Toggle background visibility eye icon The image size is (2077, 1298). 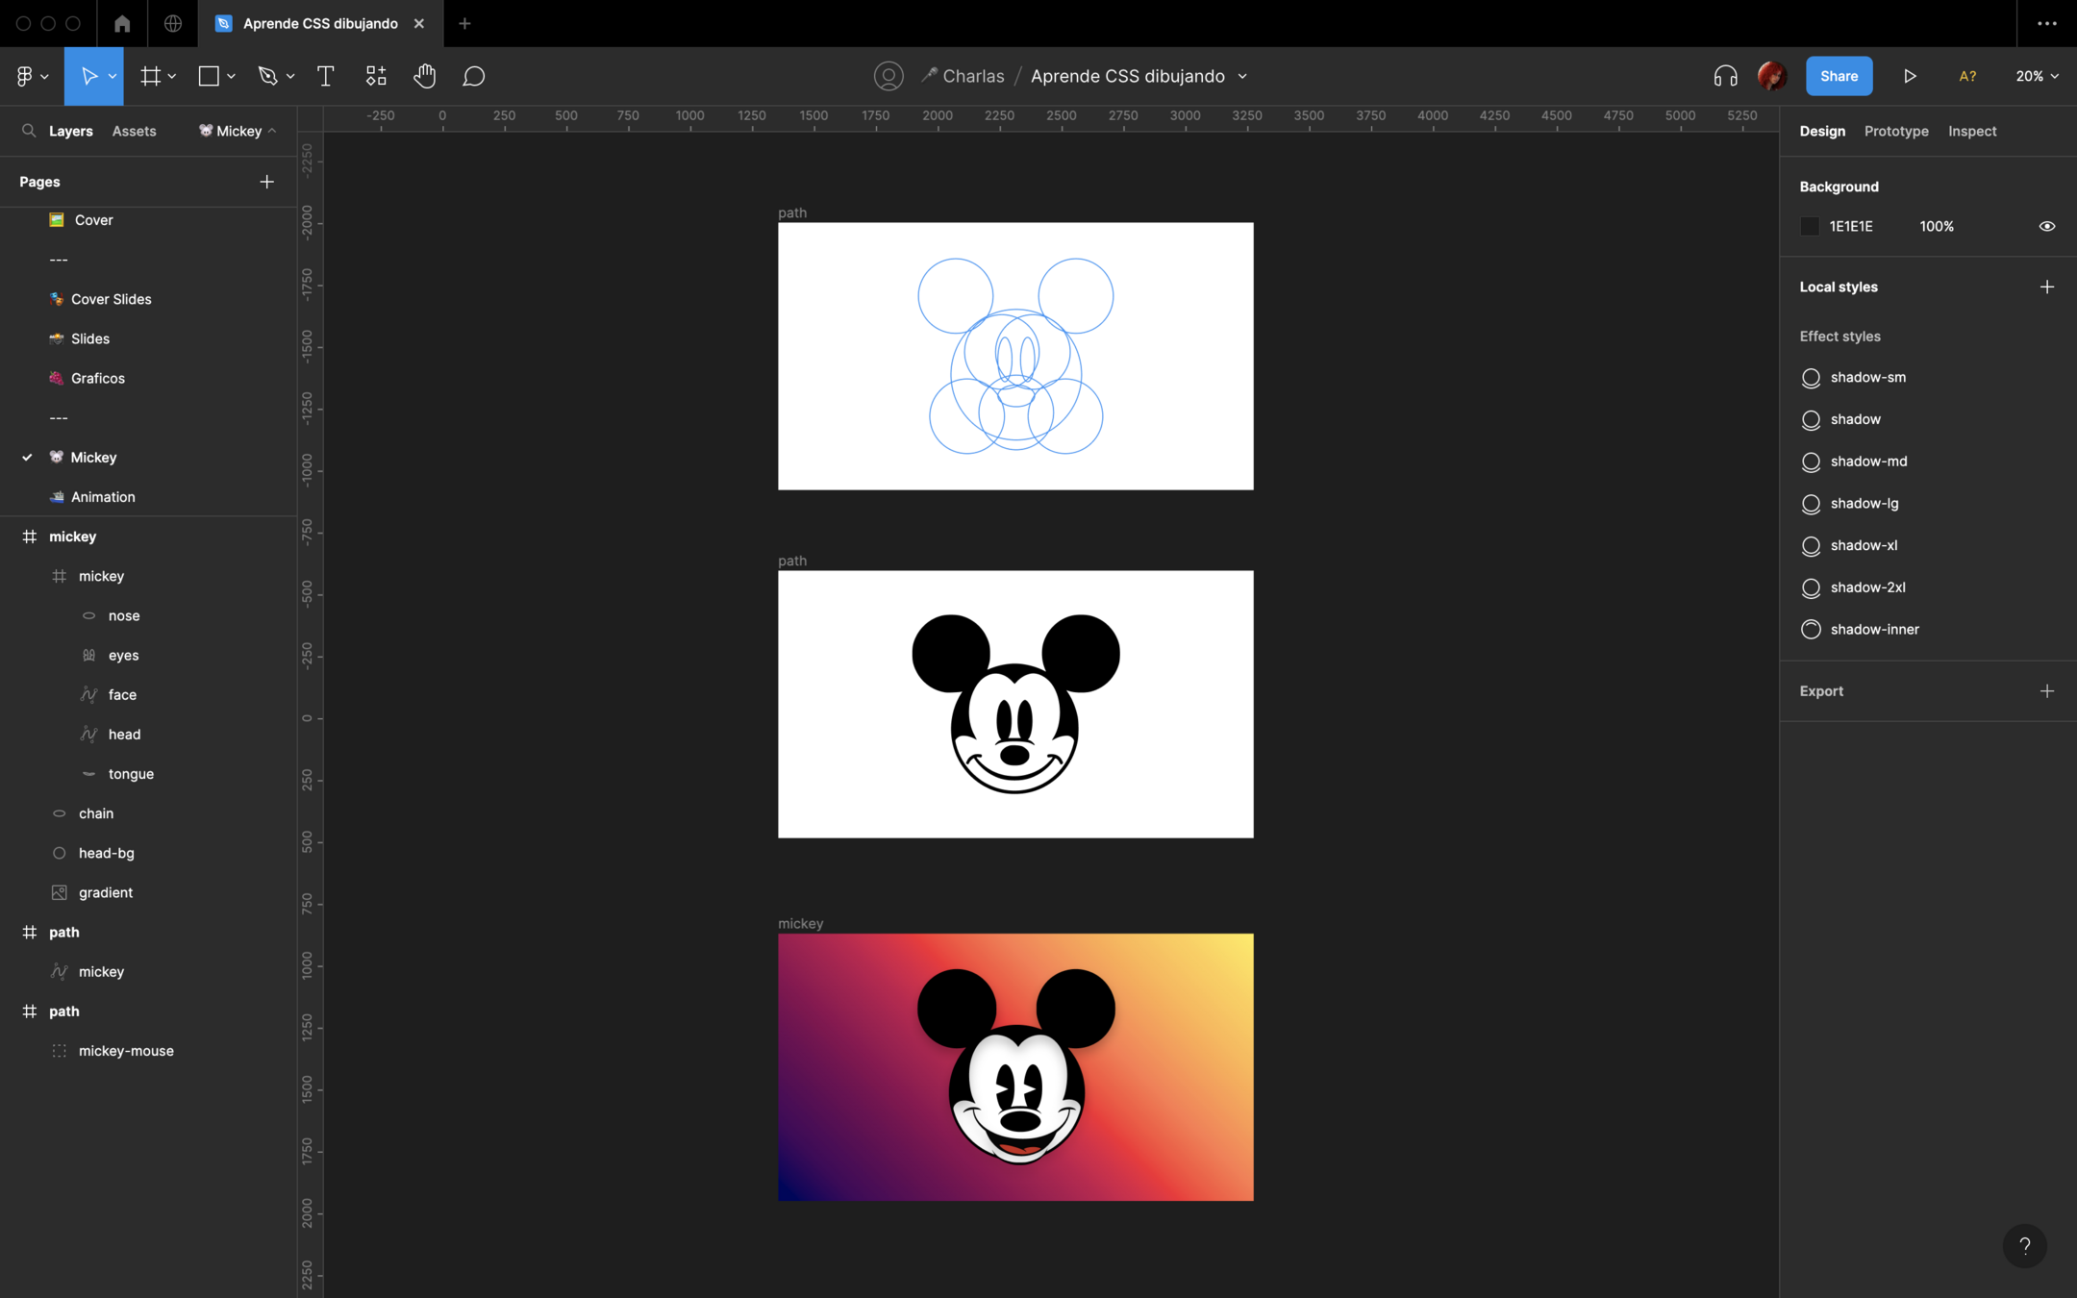[x=2046, y=227]
